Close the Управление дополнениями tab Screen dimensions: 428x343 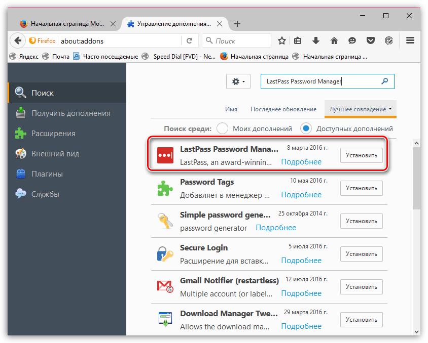coord(220,24)
